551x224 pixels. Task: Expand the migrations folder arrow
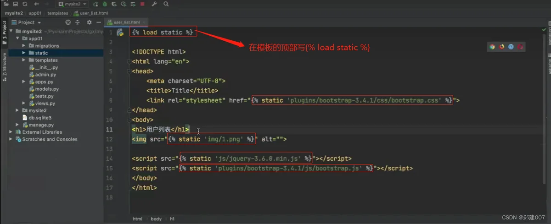point(24,46)
